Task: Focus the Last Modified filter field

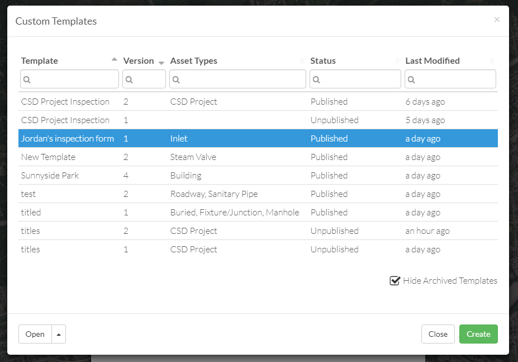Action: pos(450,79)
